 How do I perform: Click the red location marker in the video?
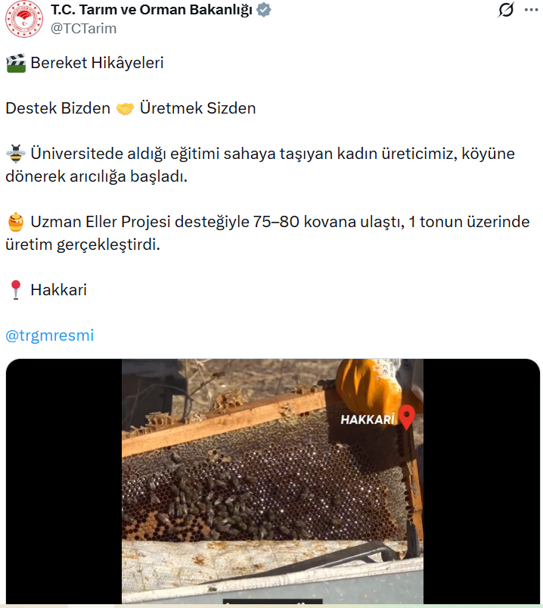tap(407, 417)
